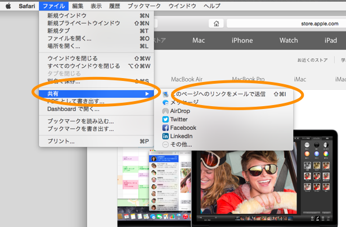Click the Mail icon in share submenu
346x227 pixels.
point(165,94)
